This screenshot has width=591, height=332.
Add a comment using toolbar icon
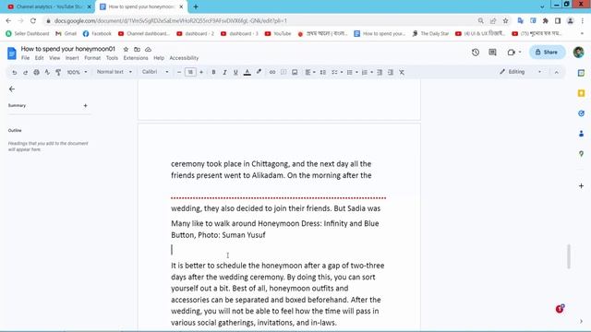click(x=283, y=72)
